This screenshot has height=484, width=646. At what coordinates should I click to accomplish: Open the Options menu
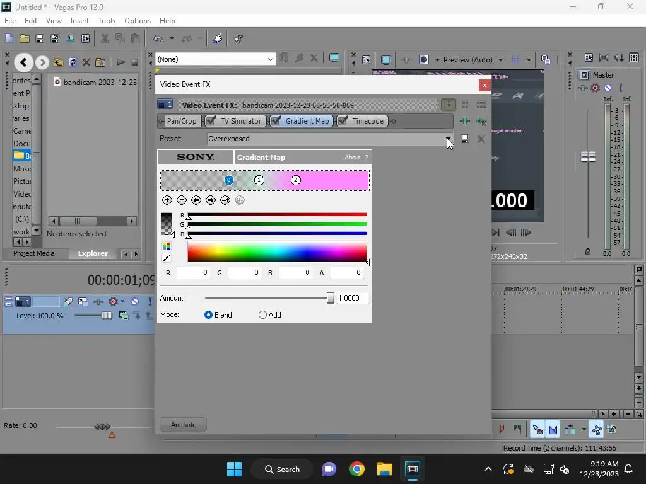pos(137,21)
